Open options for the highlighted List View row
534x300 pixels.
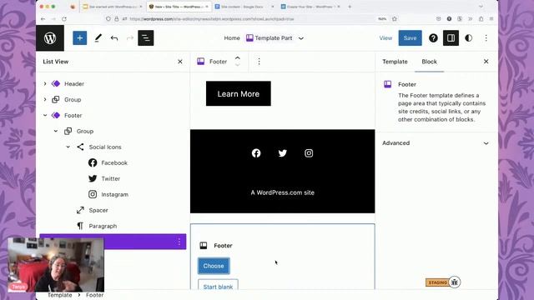(x=179, y=242)
